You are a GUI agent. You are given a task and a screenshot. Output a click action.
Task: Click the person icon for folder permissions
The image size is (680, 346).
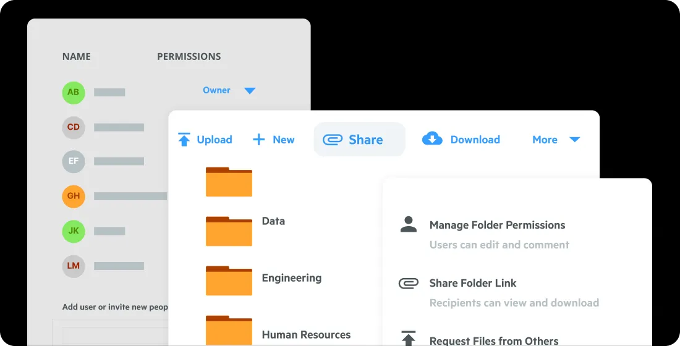408,225
